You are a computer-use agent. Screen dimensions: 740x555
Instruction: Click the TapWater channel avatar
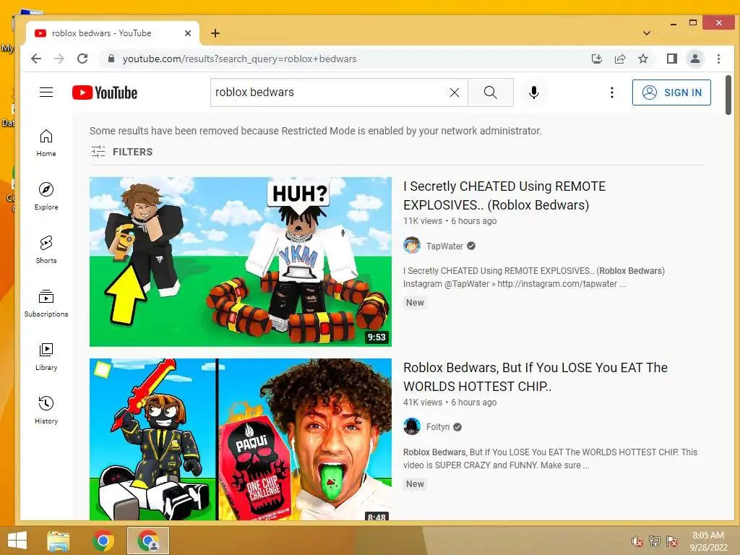412,246
